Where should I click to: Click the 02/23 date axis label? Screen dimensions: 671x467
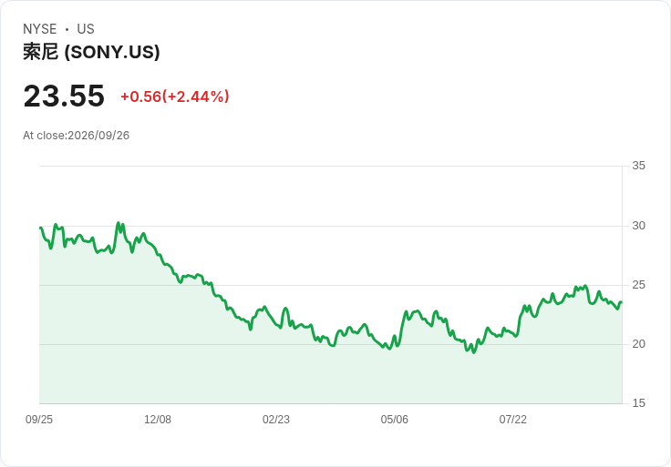(x=276, y=420)
